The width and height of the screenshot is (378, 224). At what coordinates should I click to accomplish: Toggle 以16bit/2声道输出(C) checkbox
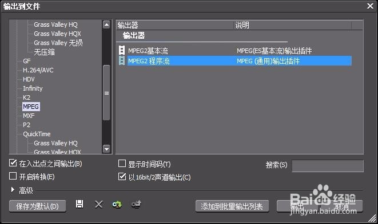(122, 177)
